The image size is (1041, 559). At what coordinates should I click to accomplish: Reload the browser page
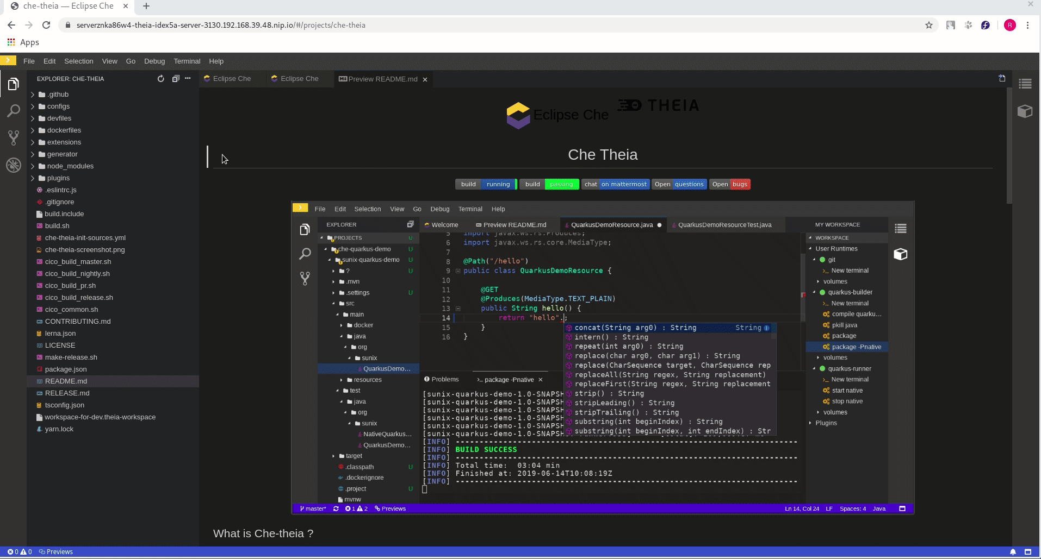[46, 25]
